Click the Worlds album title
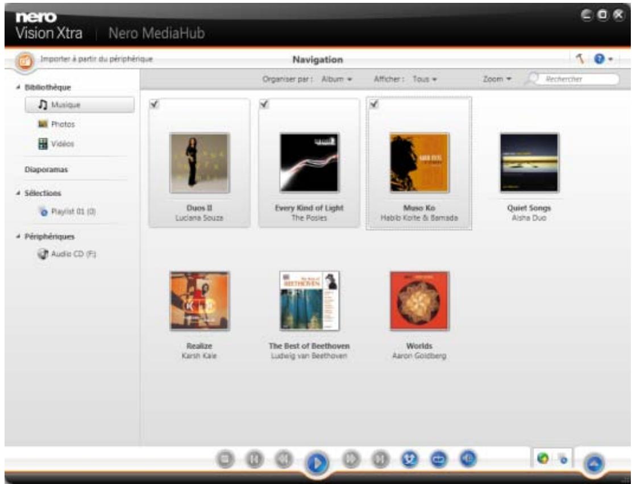 pyautogui.click(x=419, y=346)
